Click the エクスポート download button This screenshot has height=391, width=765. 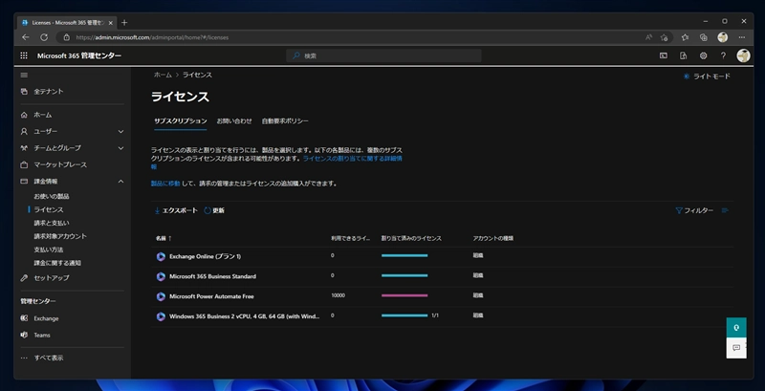click(176, 210)
